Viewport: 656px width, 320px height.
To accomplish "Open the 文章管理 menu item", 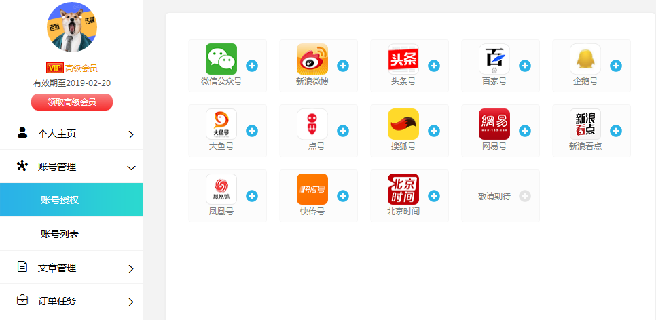I will click(71, 268).
